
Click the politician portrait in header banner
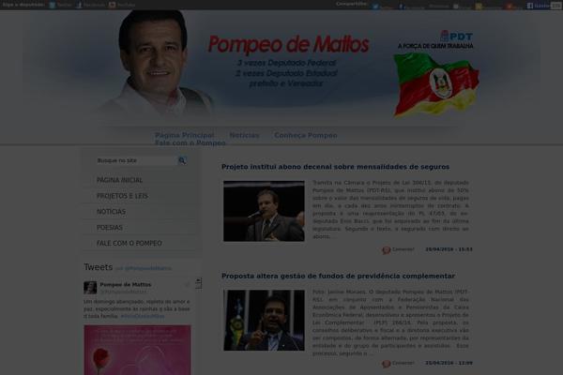(155, 63)
